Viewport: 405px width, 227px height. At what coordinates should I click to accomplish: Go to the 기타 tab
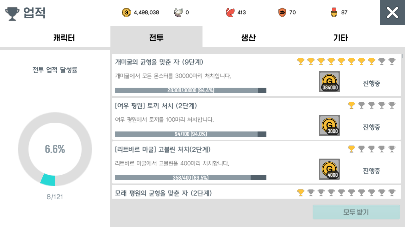(340, 38)
